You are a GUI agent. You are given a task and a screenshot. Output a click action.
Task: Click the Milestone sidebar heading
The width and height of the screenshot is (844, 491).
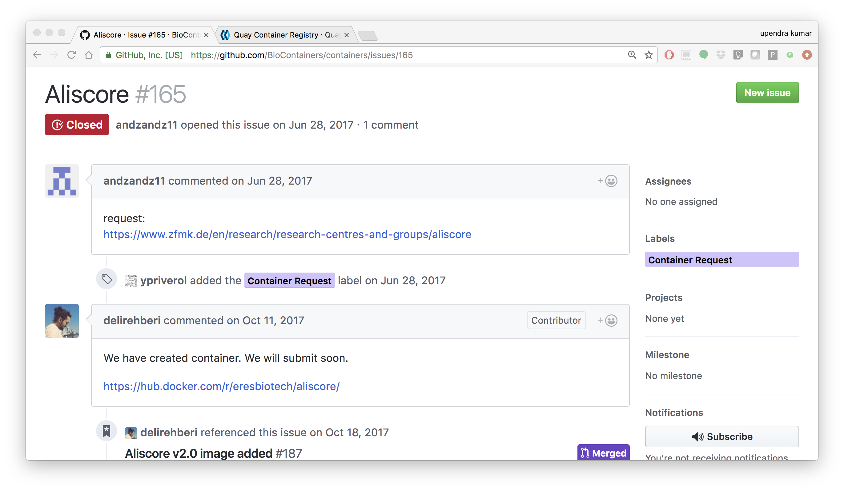tap(667, 355)
